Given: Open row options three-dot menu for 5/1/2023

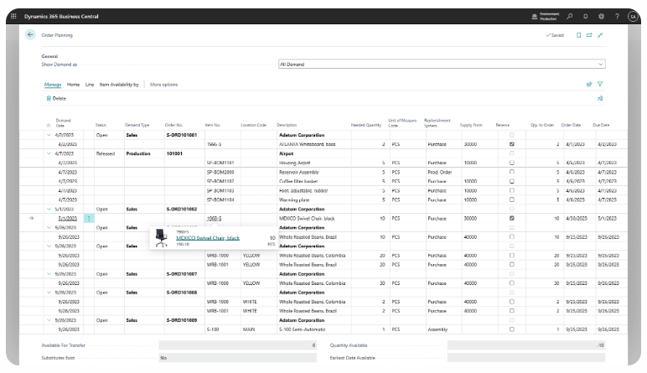Looking at the screenshot, I should point(89,218).
